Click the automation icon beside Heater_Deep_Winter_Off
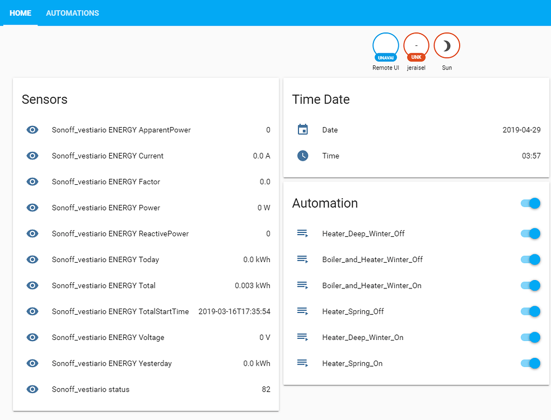This screenshot has width=551, height=420. pyautogui.click(x=302, y=234)
